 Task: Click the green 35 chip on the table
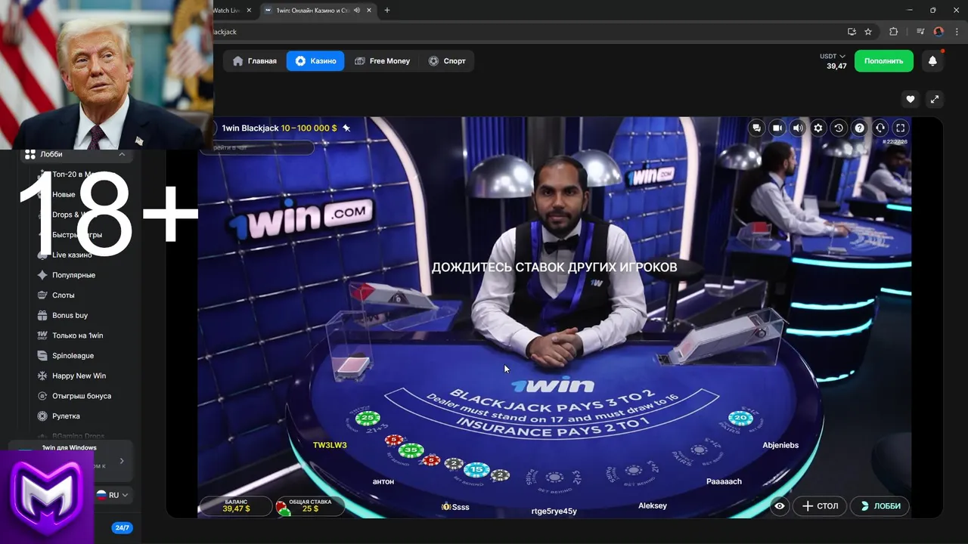411,450
